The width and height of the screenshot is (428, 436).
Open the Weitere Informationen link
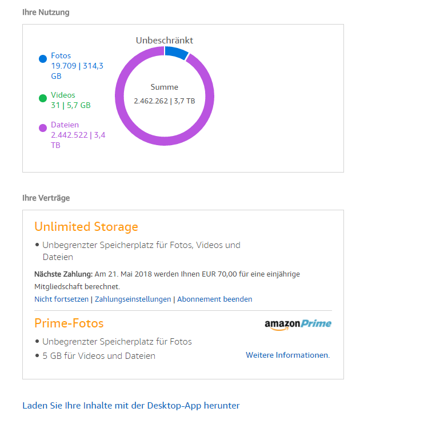pyautogui.click(x=287, y=355)
